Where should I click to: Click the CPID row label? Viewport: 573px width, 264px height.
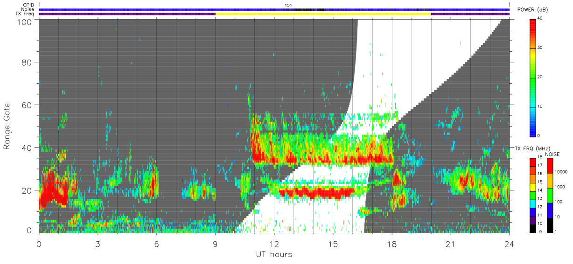28,5
